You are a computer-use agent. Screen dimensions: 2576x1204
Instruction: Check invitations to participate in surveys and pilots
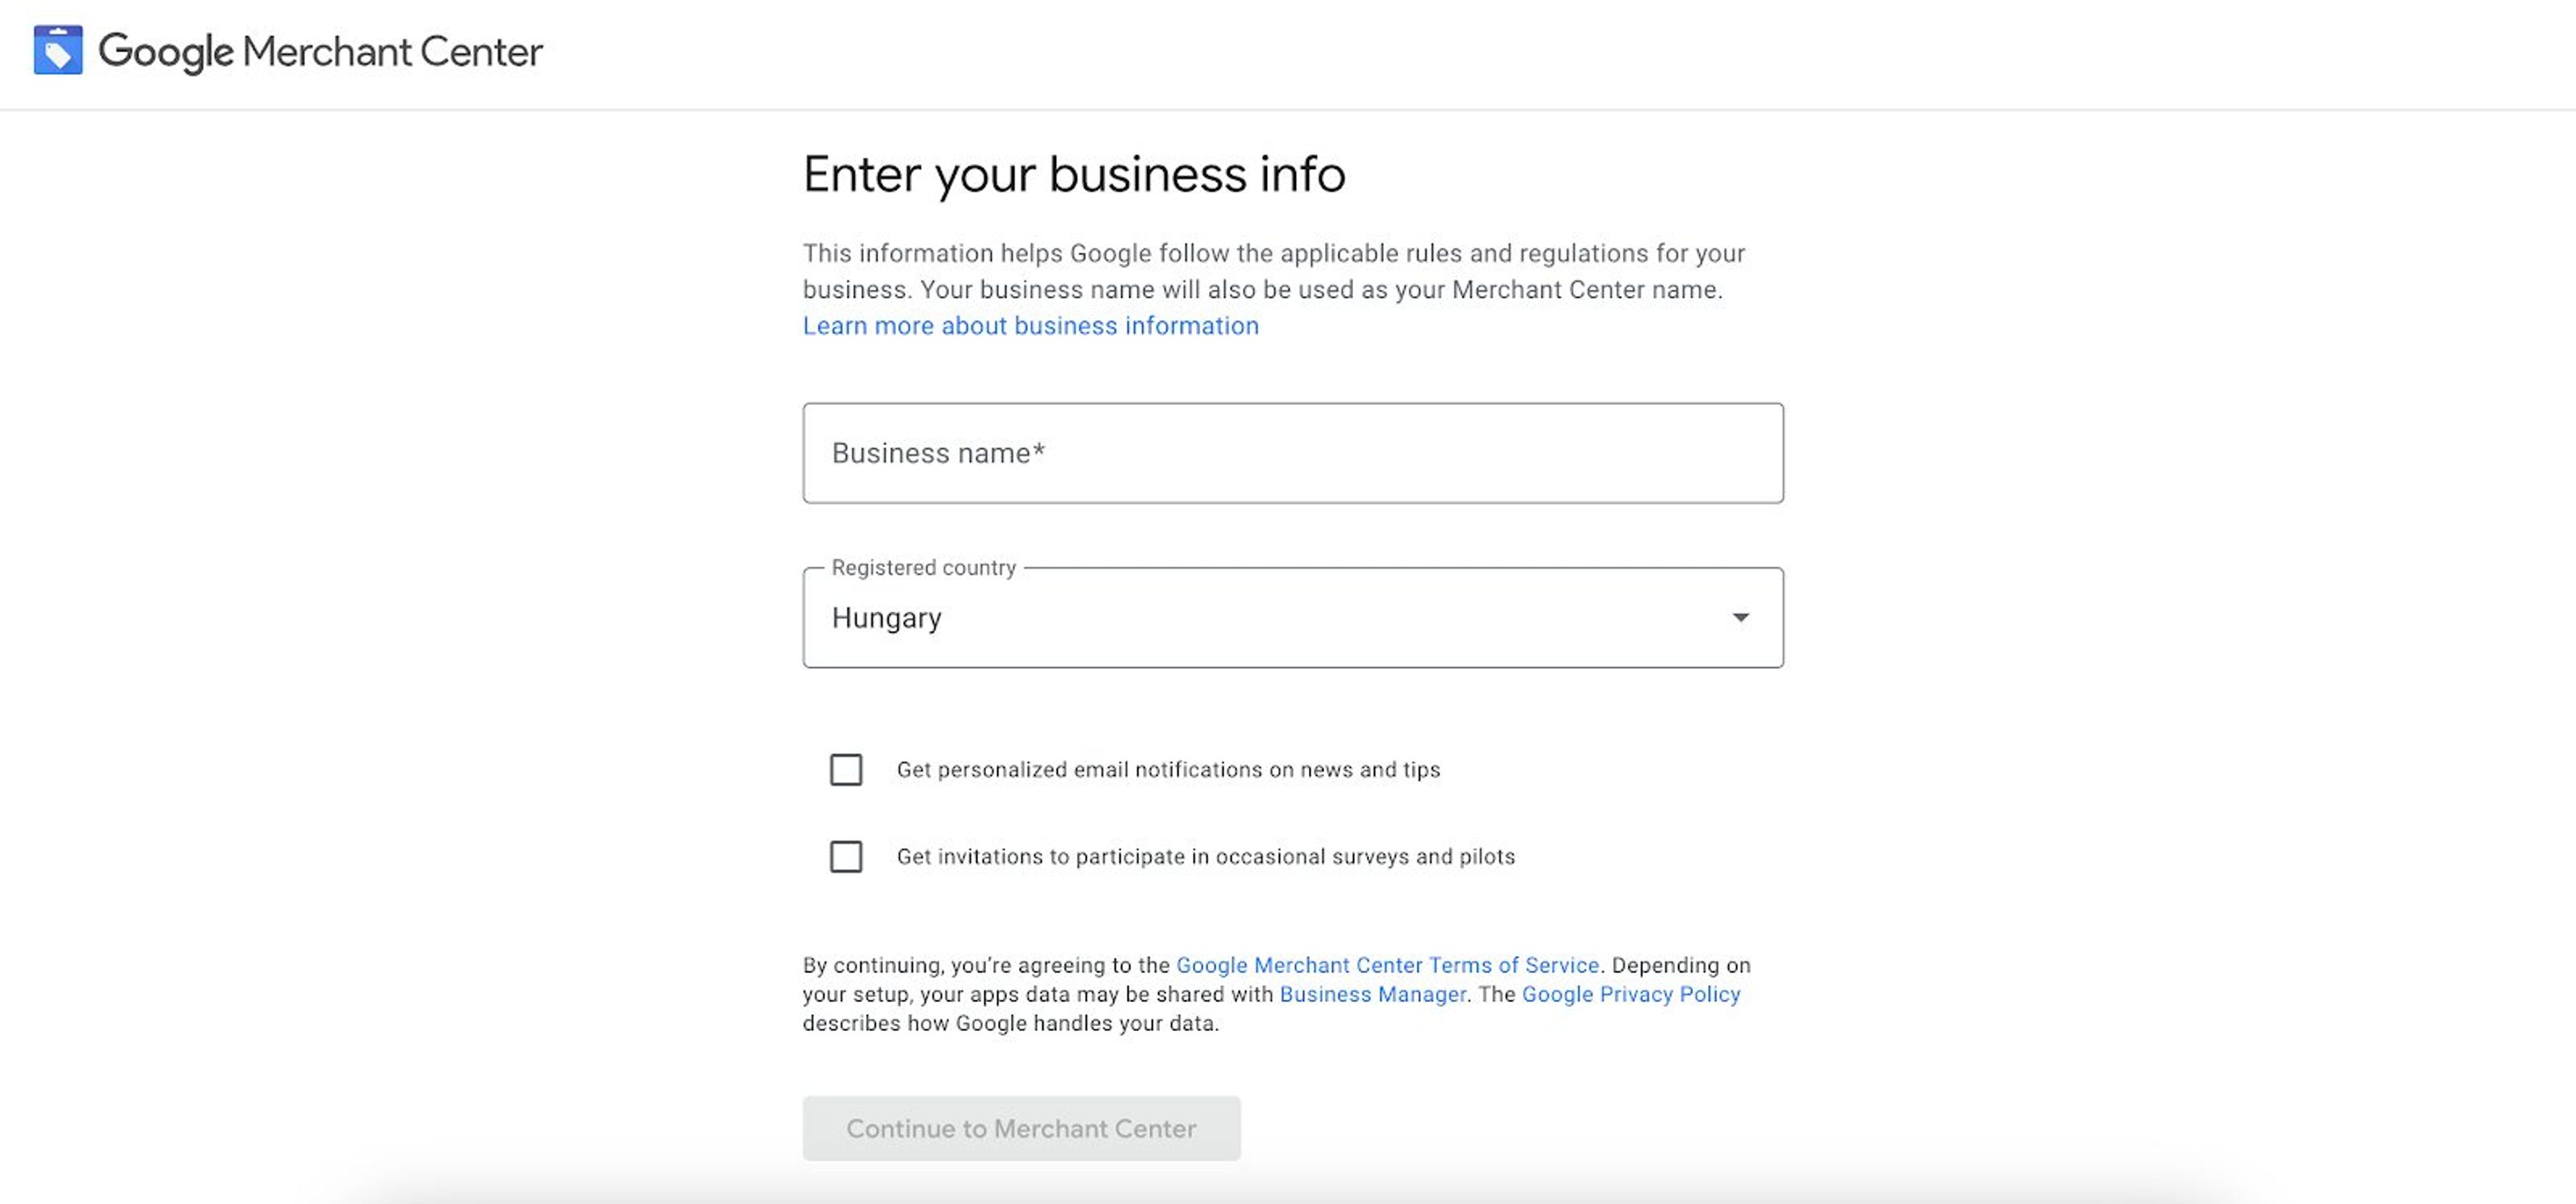tap(846, 857)
